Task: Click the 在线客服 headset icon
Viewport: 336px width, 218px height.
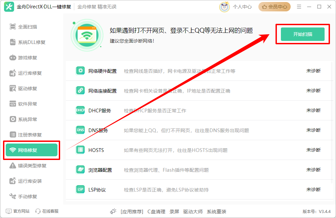Action: 38,211
